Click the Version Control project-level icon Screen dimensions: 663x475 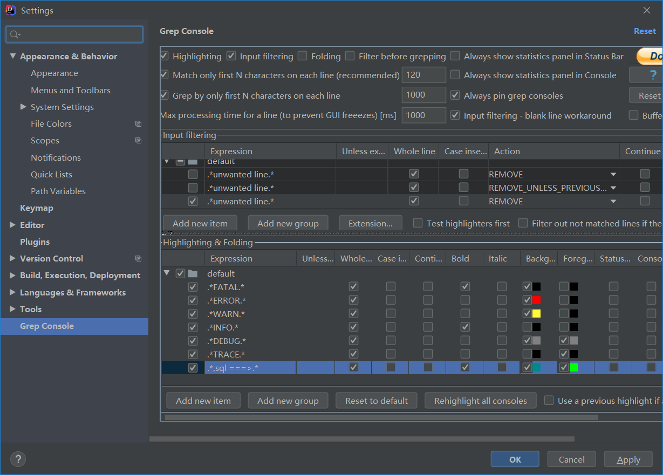coord(138,259)
